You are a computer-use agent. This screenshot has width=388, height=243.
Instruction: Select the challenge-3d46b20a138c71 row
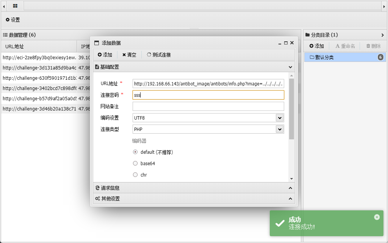click(39, 109)
